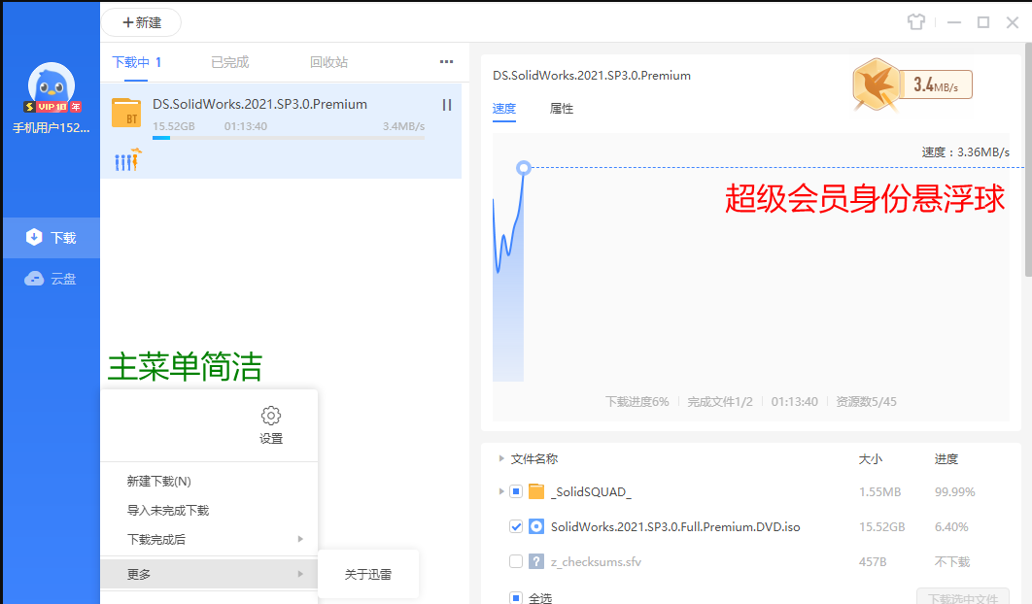Viewport: 1032px width, 604px height.
Task: Click the VIP10 year membership badge
Action: tap(52, 107)
